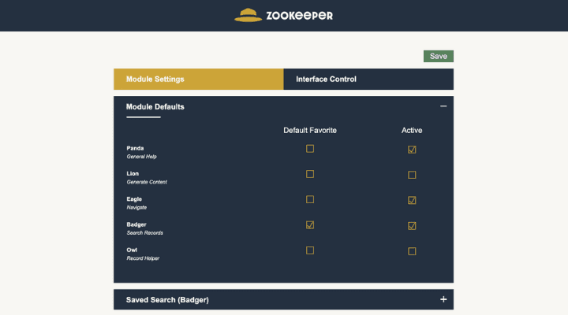This screenshot has width=568, height=315.
Task: Tick Default Favorite for Eagle
Action: [x=310, y=199]
